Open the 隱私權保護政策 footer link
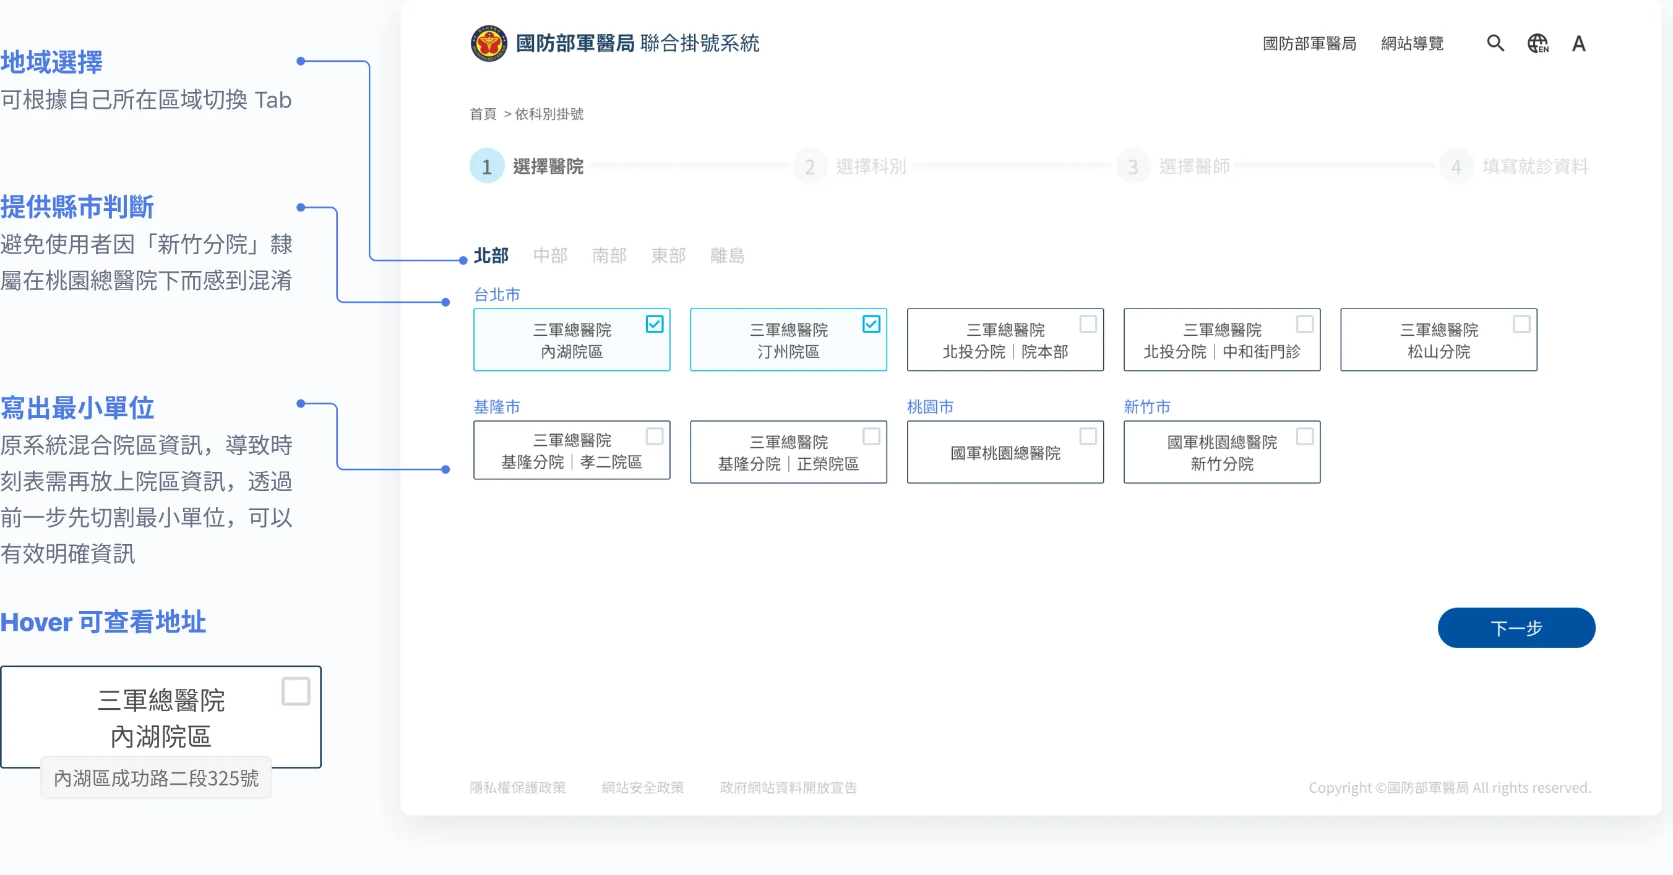Viewport: 1673px width, 875px height. click(x=518, y=787)
